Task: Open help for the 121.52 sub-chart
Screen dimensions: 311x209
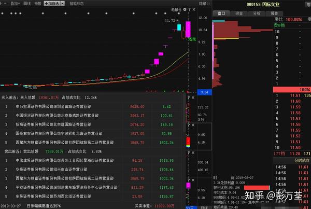Action: point(189,97)
